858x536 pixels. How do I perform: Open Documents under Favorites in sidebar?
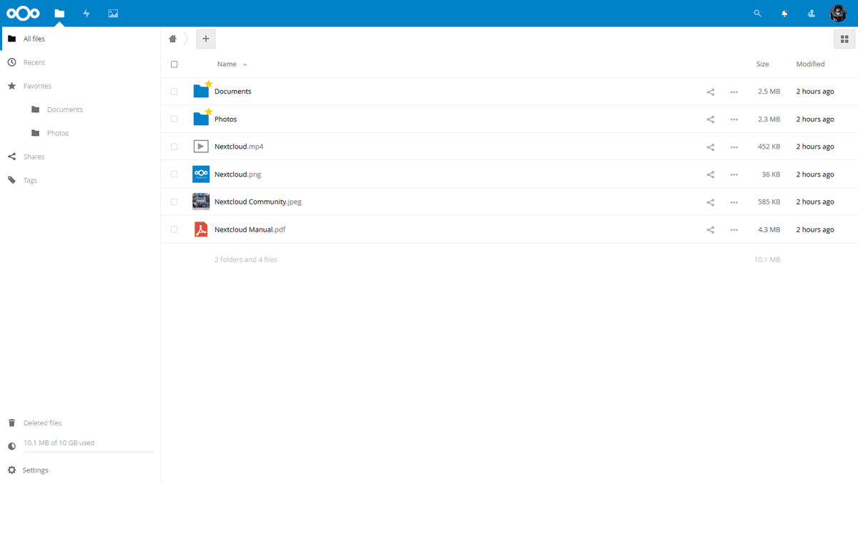(80, 109)
